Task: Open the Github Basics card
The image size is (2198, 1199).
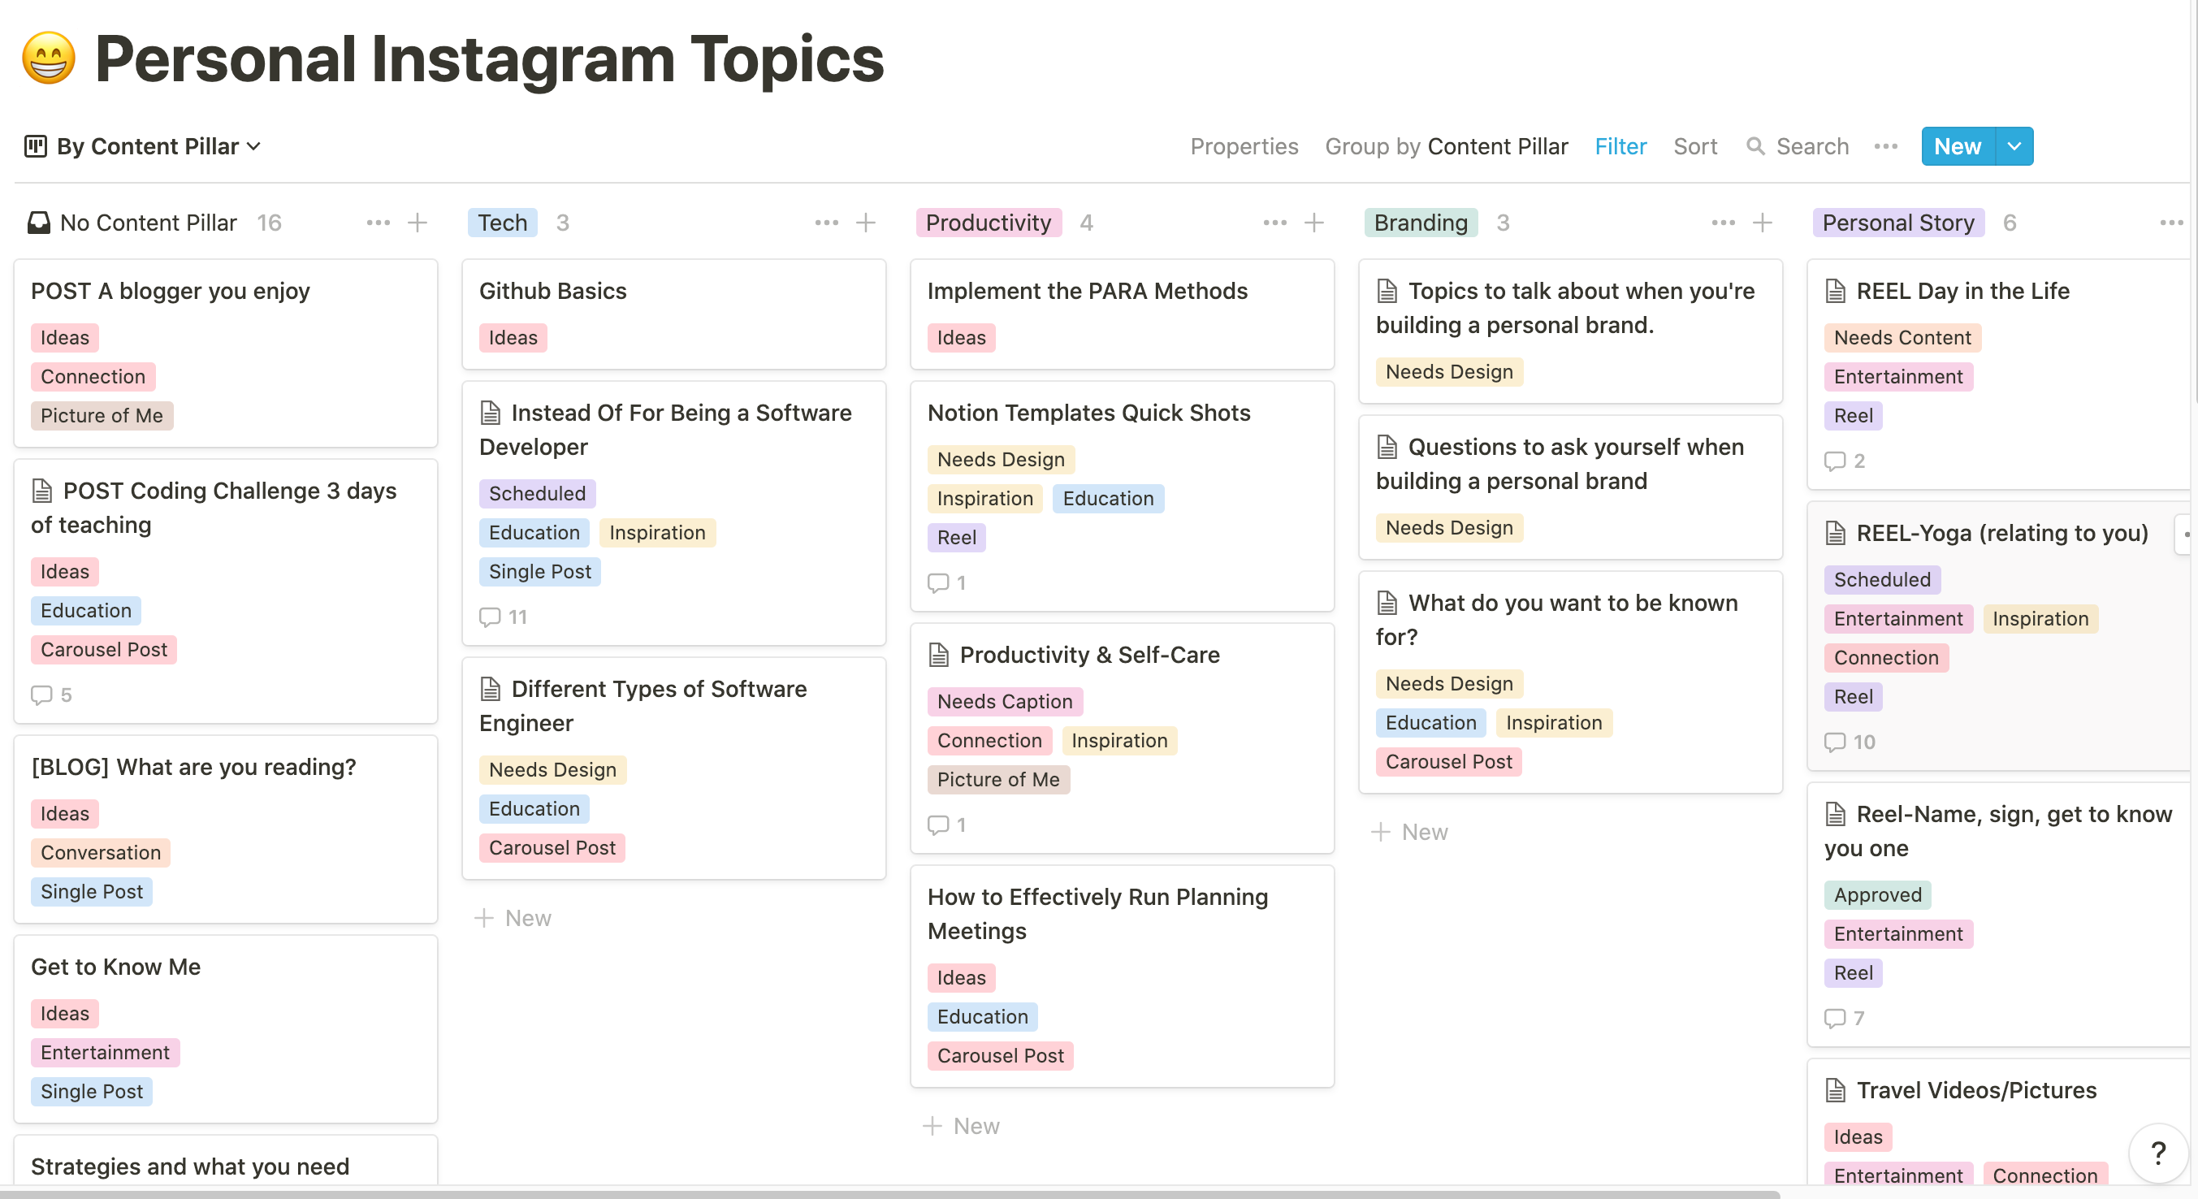Action: tap(553, 291)
